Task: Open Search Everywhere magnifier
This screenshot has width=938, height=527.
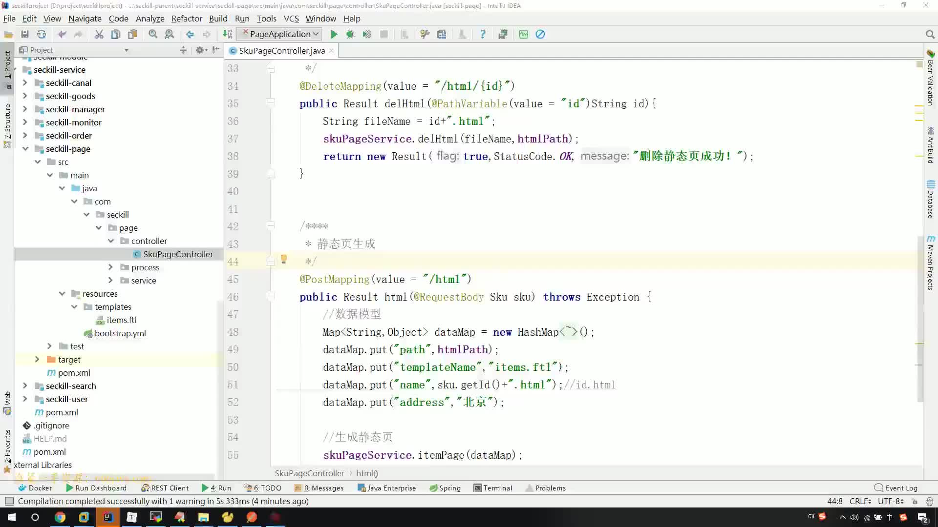Action: 930,34
